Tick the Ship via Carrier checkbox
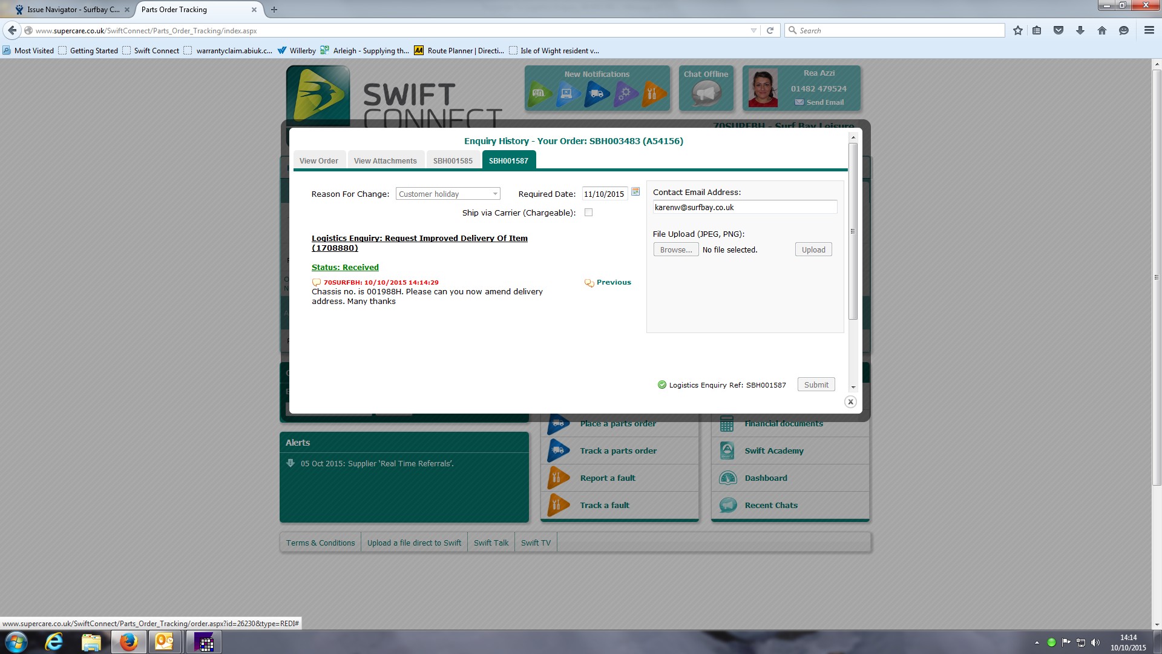This screenshot has height=654, width=1162. (x=588, y=213)
